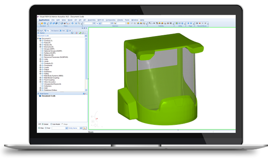
Task: Click the Open file folder icon
Action: coord(42,23)
